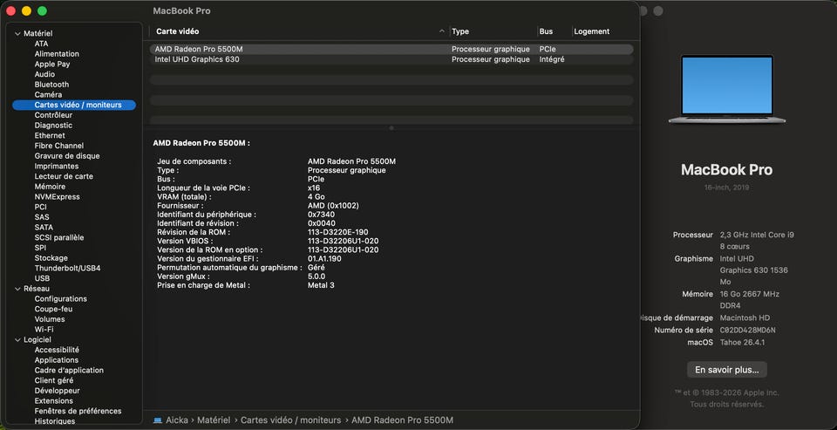Select Bluetooth in the sidebar
This screenshot has height=430, width=837.
click(51, 85)
